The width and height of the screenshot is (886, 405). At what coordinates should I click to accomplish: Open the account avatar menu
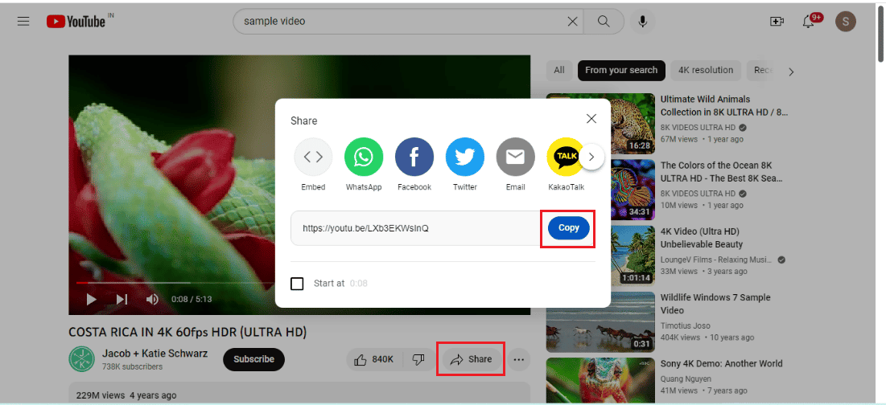pyautogui.click(x=845, y=22)
